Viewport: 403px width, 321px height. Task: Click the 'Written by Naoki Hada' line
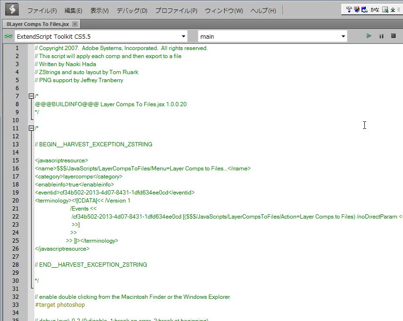66,64
